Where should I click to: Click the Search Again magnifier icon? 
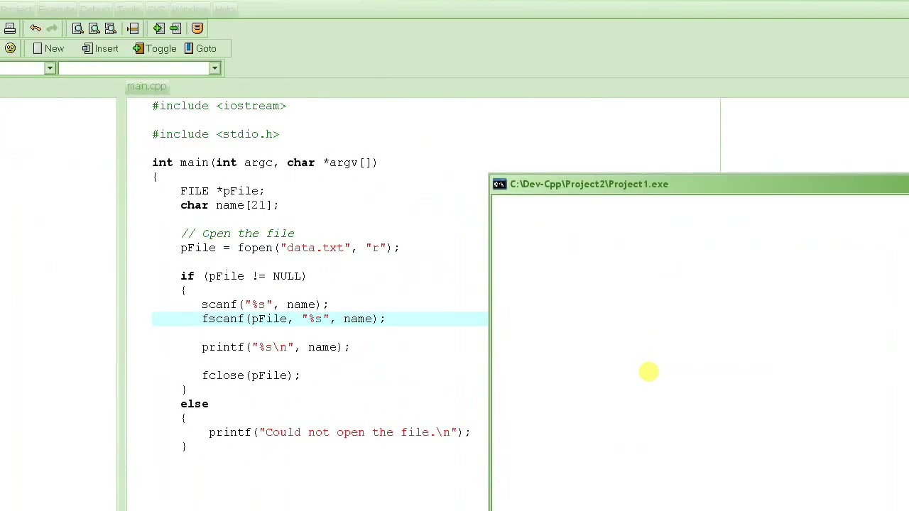coord(111,28)
